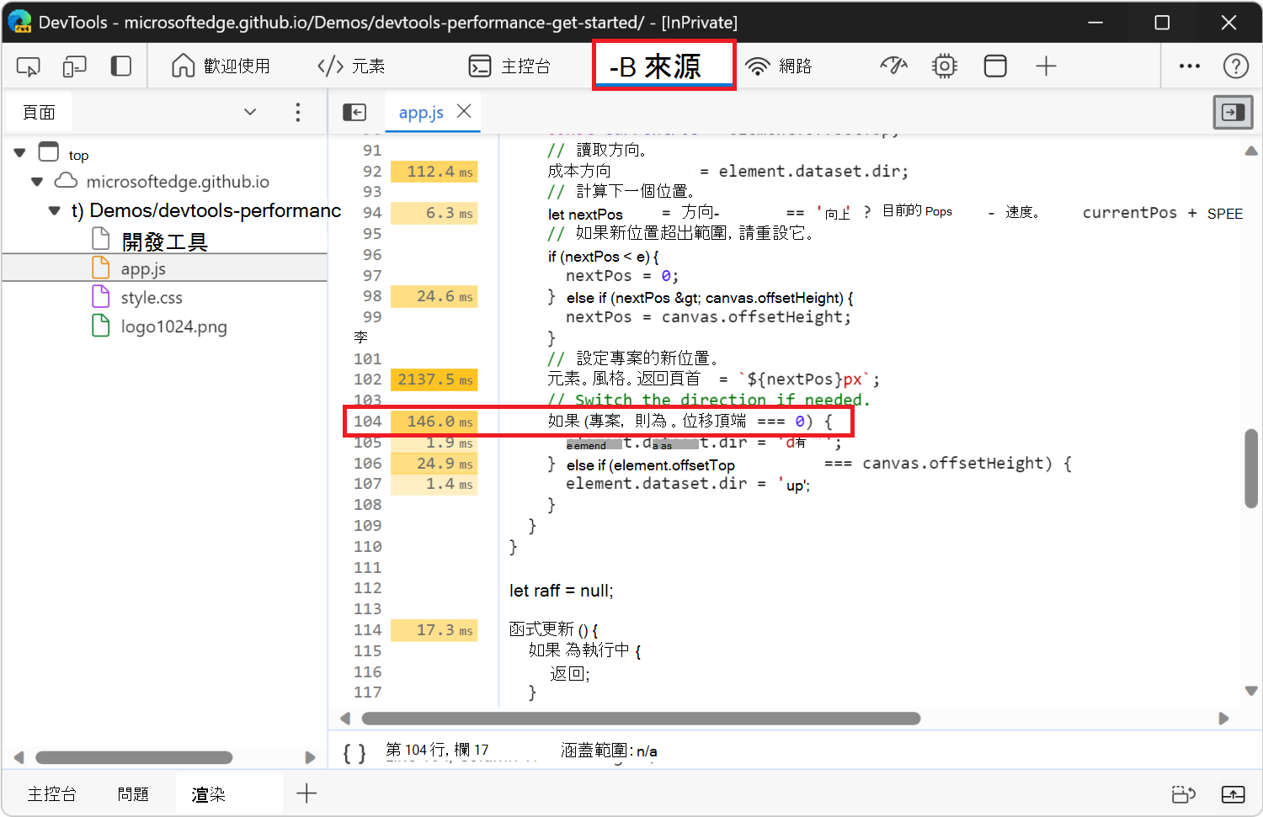Open the 問題 drawer tab

pos(133,794)
